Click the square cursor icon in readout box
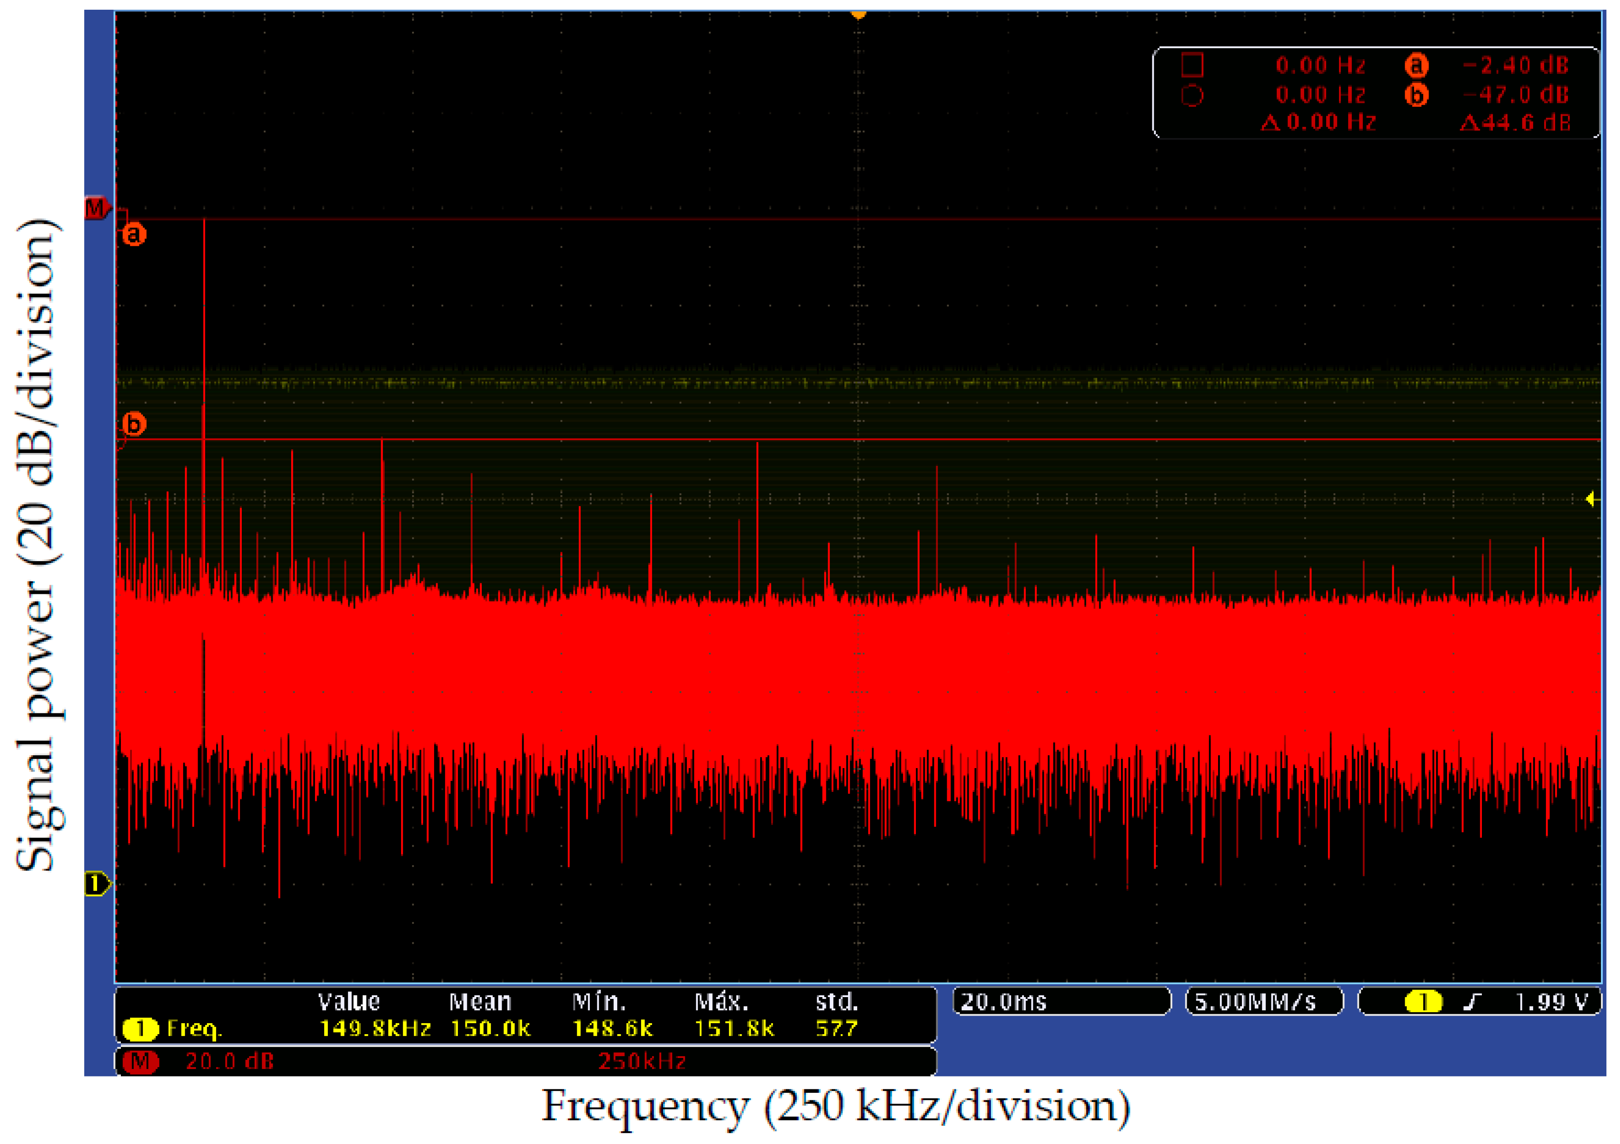The height and width of the screenshot is (1144, 1620). [1192, 65]
